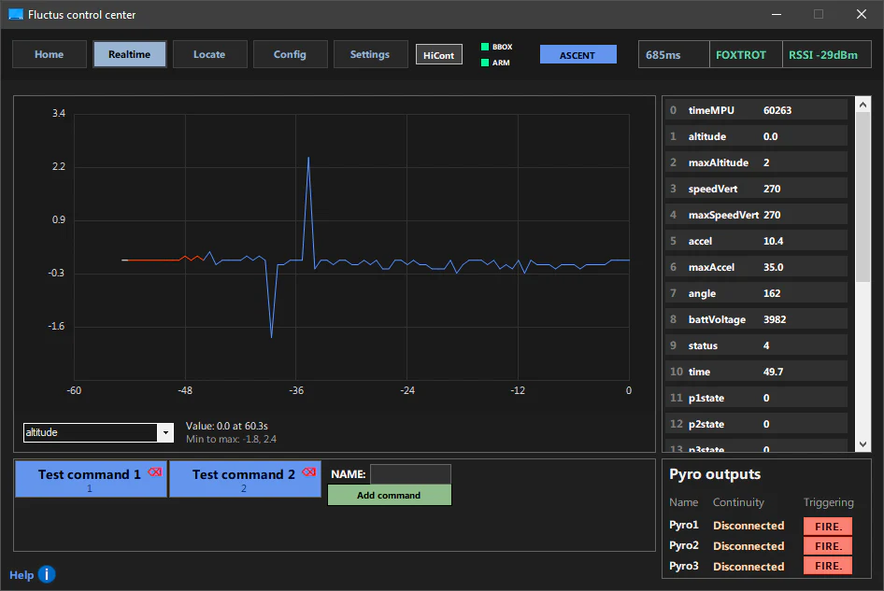
Task: Click the telemetry list scroll-up arrow
Action: point(863,104)
